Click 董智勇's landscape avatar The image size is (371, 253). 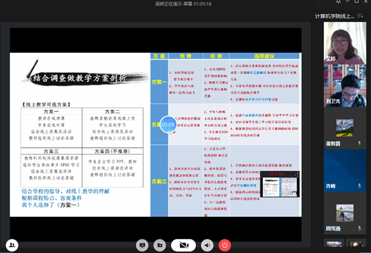tap(345, 128)
